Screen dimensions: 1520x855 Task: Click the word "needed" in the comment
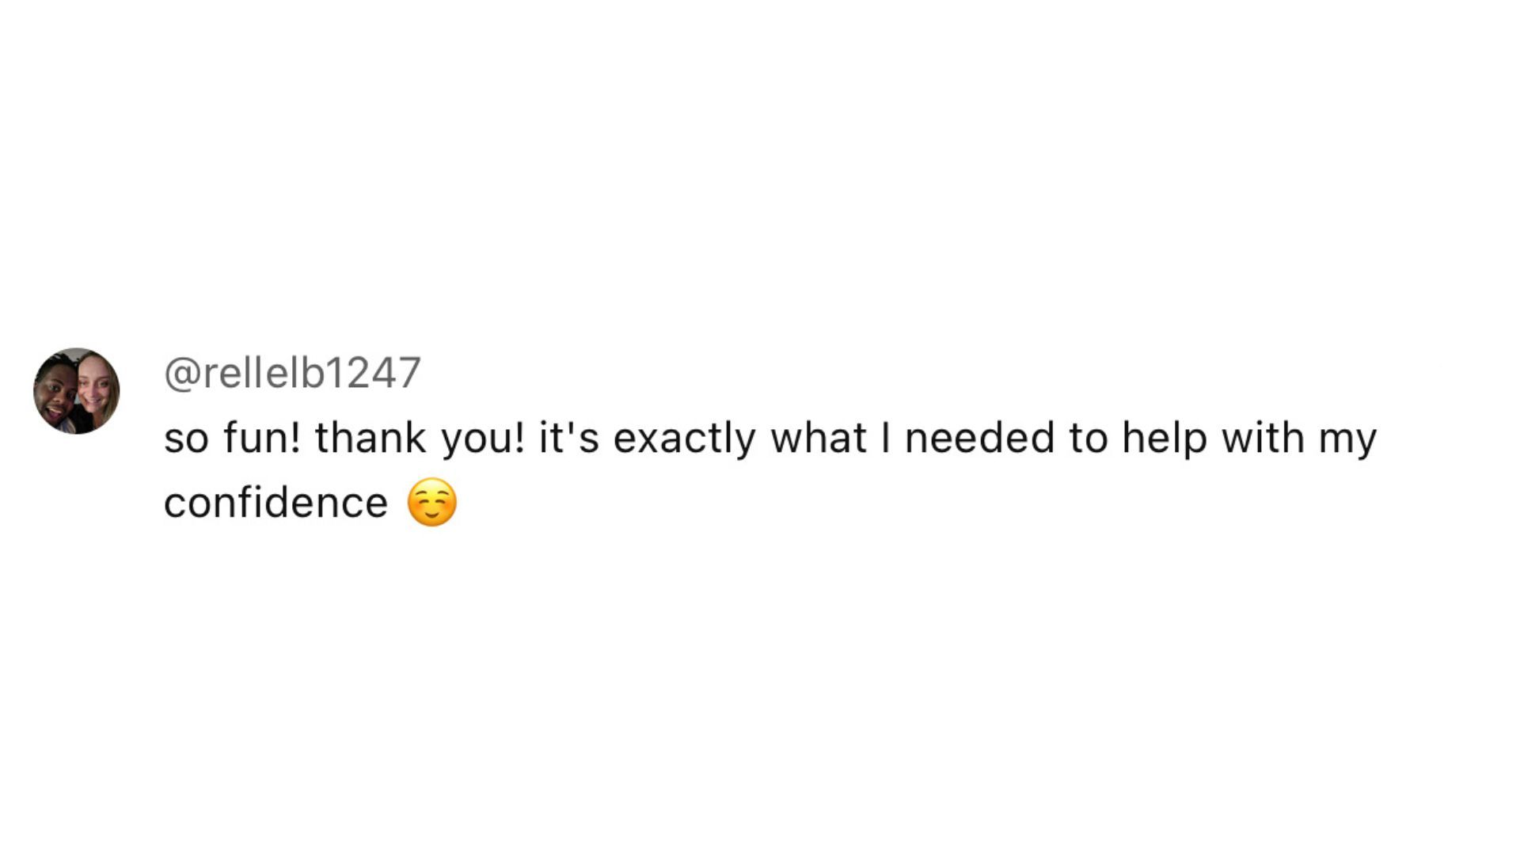tap(979, 438)
